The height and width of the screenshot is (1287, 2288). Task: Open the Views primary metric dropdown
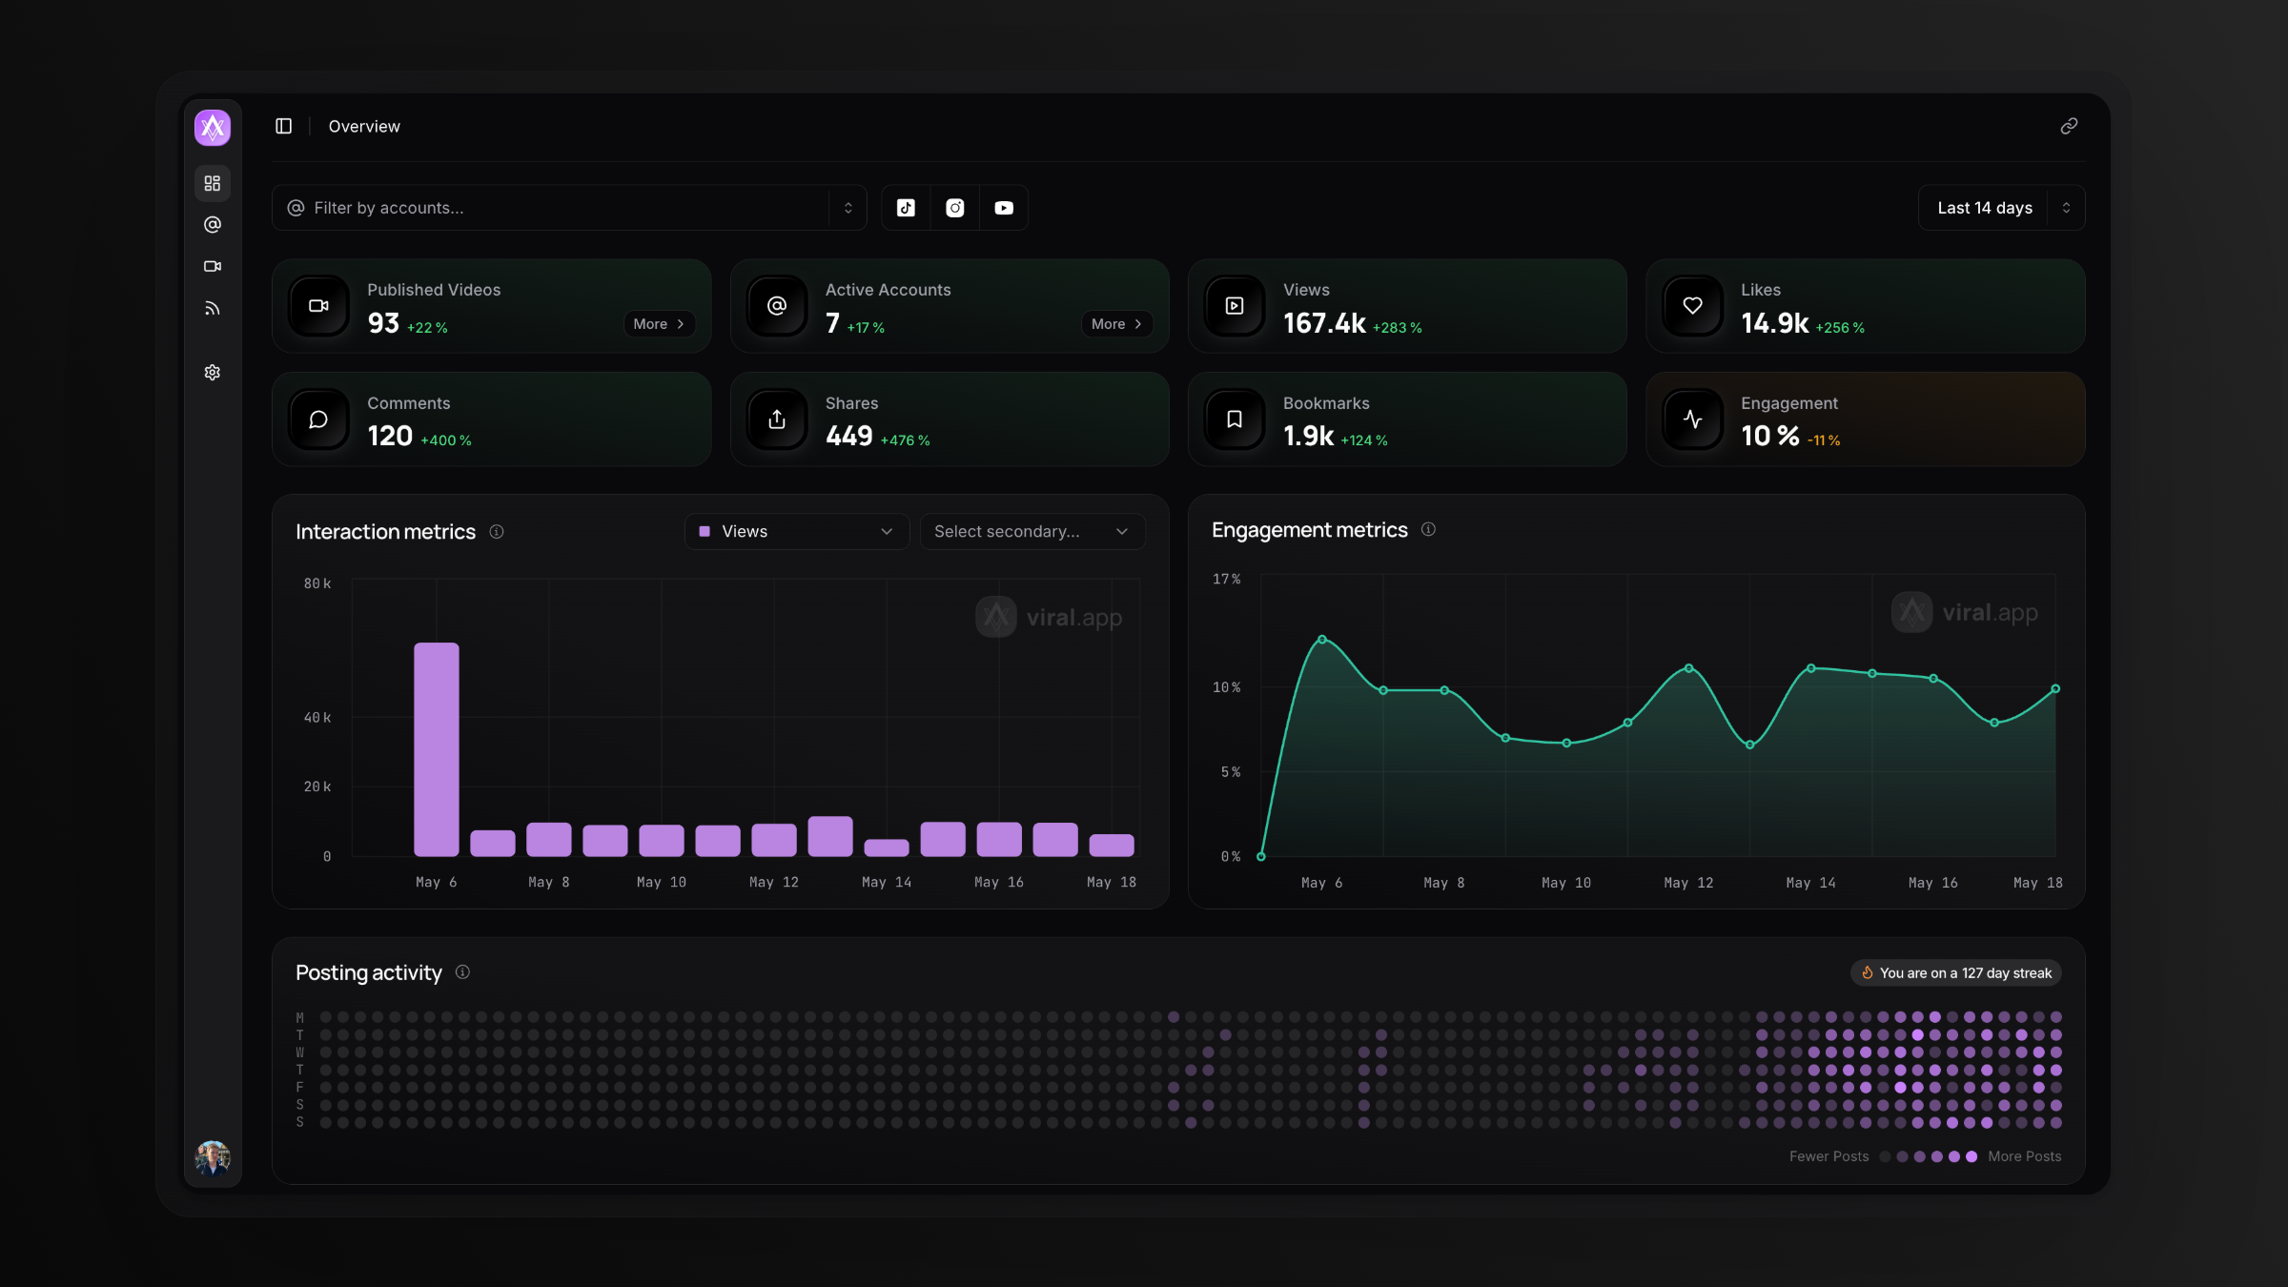796,532
